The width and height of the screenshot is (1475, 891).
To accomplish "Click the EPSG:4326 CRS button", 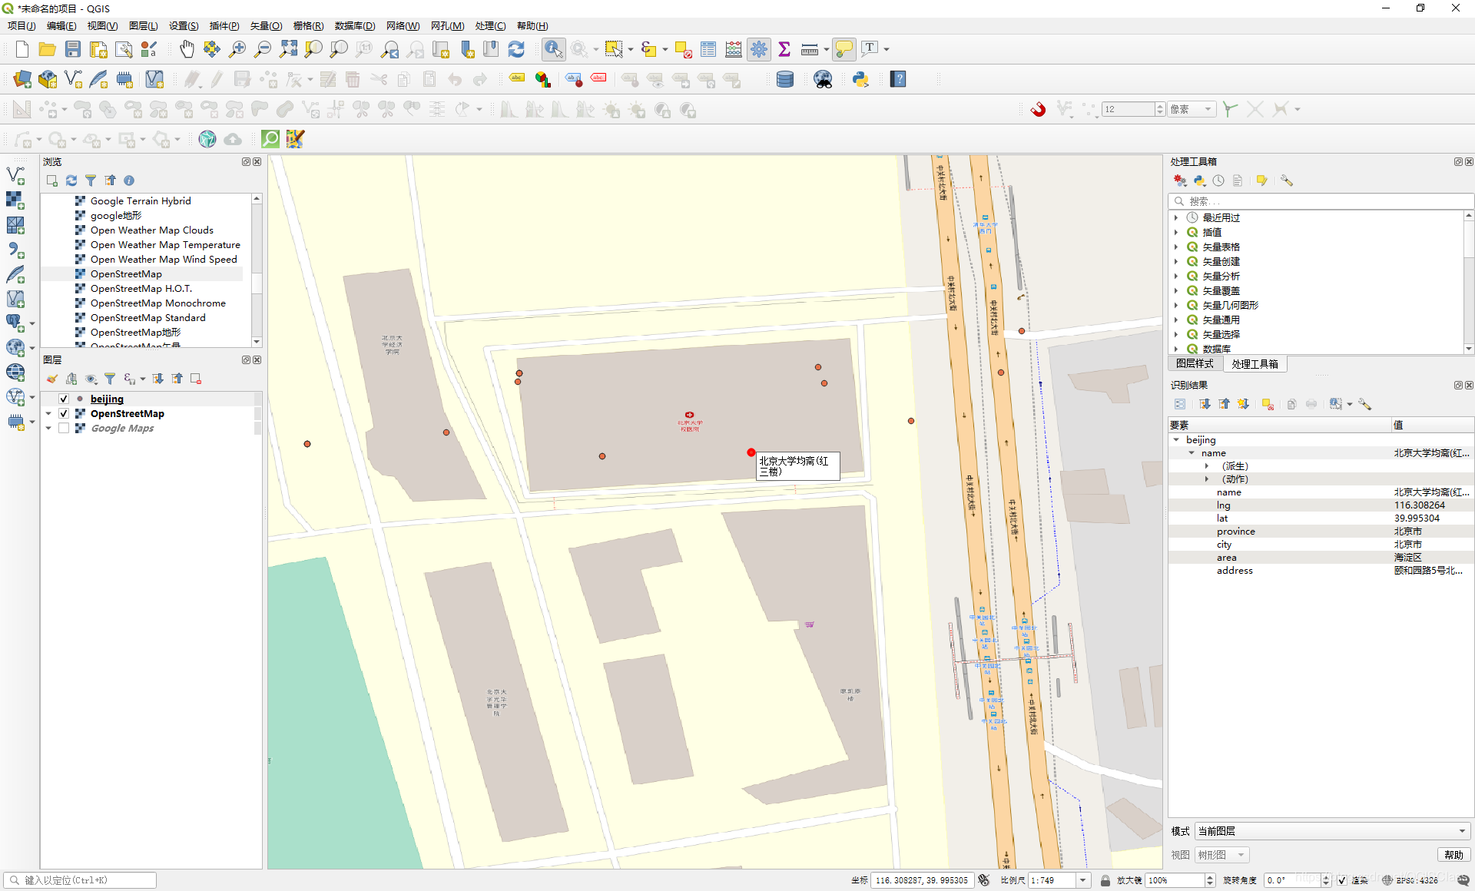I will [1410, 880].
